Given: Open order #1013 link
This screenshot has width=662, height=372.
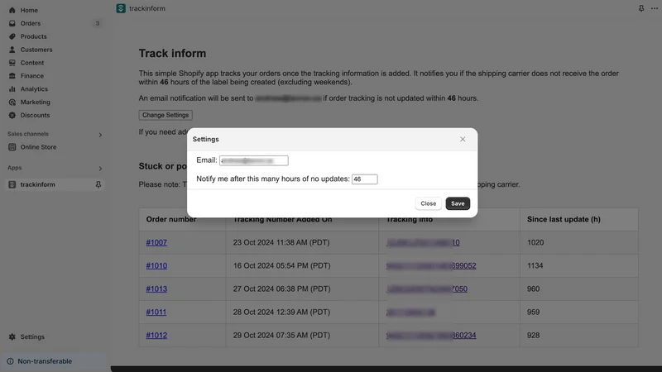Looking at the screenshot, I should click(x=156, y=289).
